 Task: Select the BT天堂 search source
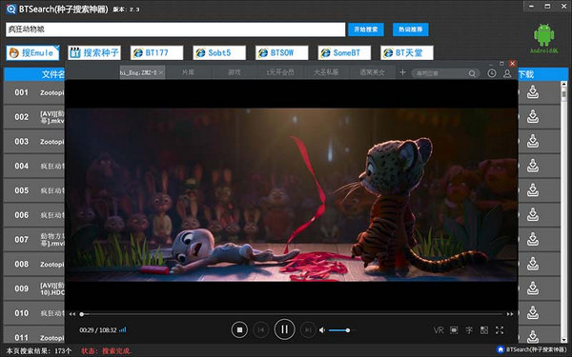coord(407,52)
